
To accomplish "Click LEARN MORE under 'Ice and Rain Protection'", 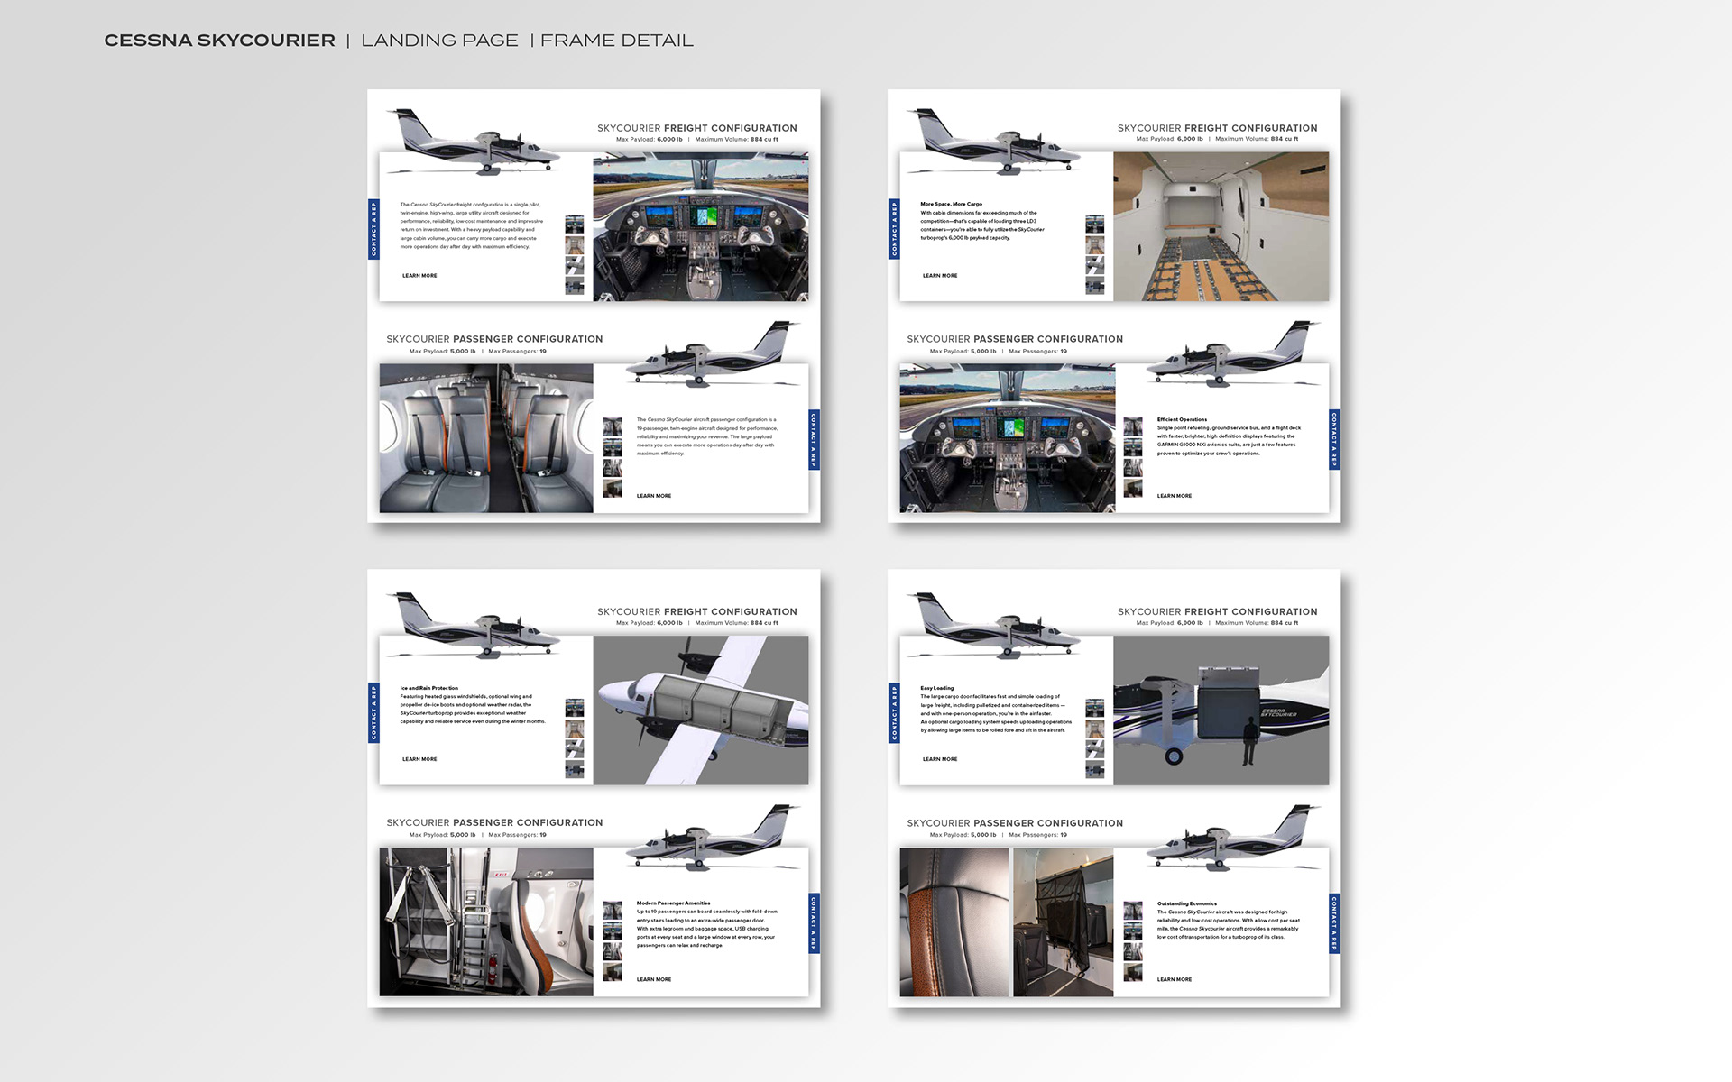I will pyautogui.click(x=419, y=759).
